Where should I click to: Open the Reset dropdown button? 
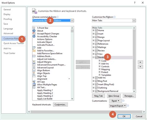coord(115,101)
